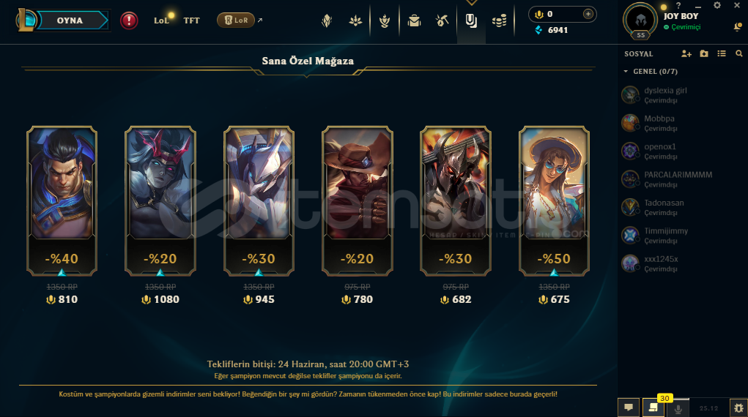
Task: Click the red alert notification icon
Action: click(129, 20)
